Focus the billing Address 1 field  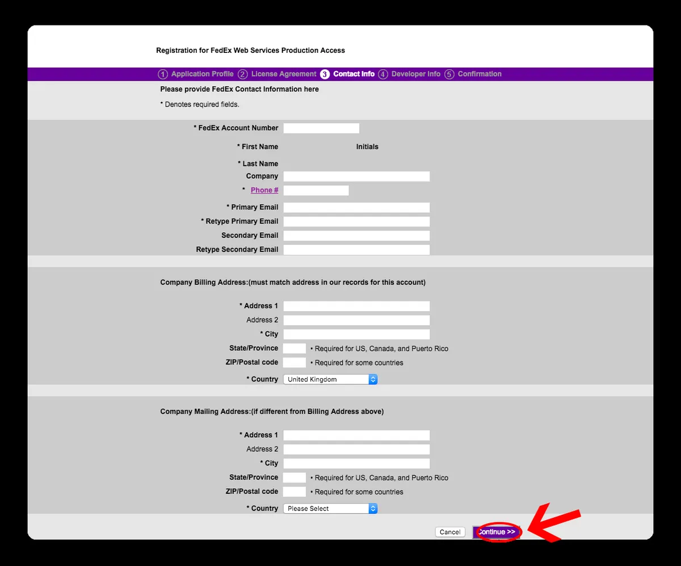pyautogui.click(x=356, y=306)
